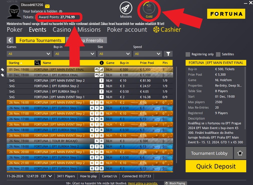Image resolution: width=253 pixels, height=185 pixels.
Task: Open the Events menu
Action: point(38,30)
